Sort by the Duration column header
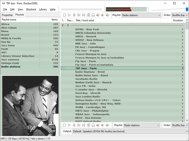This screenshot has height=141, width=189. click(x=172, y=20)
